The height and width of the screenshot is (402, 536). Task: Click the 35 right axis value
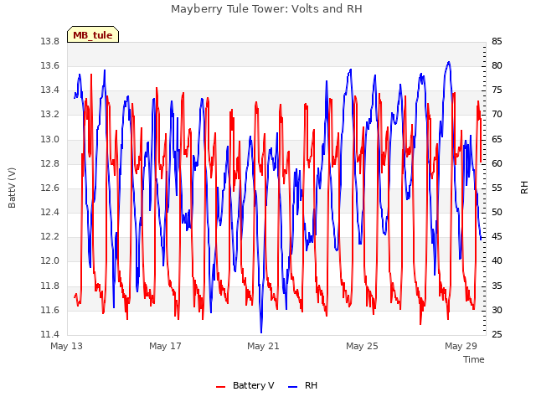(497, 286)
